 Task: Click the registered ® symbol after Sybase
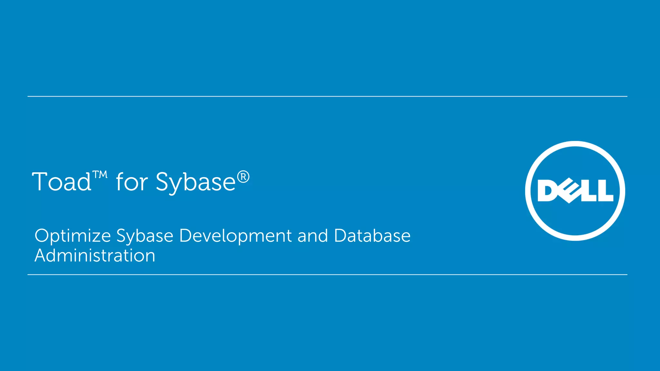pyautogui.click(x=243, y=177)
